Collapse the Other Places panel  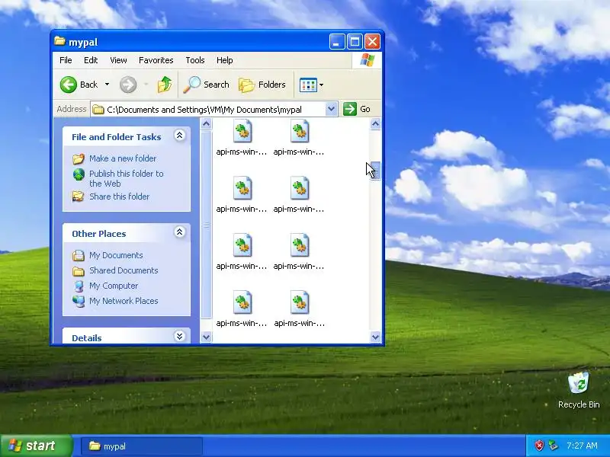tap(179, 232)
